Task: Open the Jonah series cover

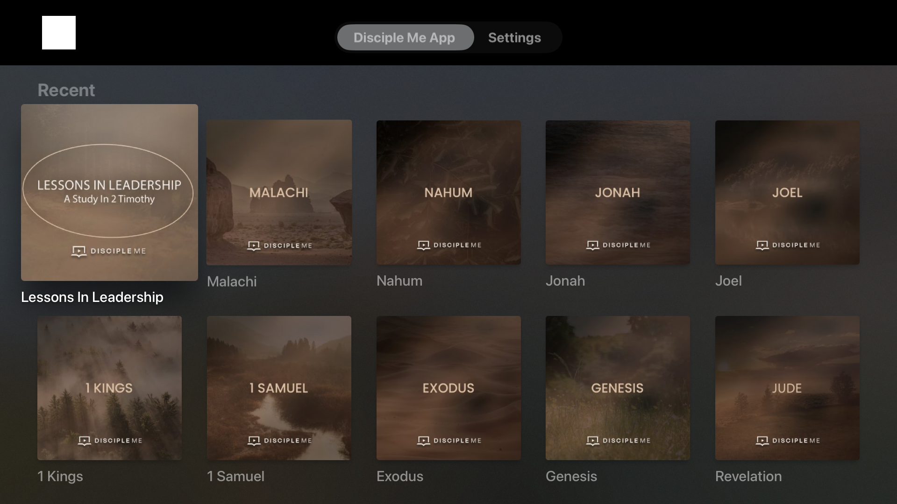Action: (x=618, y=192)
